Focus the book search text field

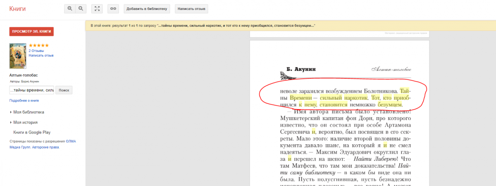[31, 90]
